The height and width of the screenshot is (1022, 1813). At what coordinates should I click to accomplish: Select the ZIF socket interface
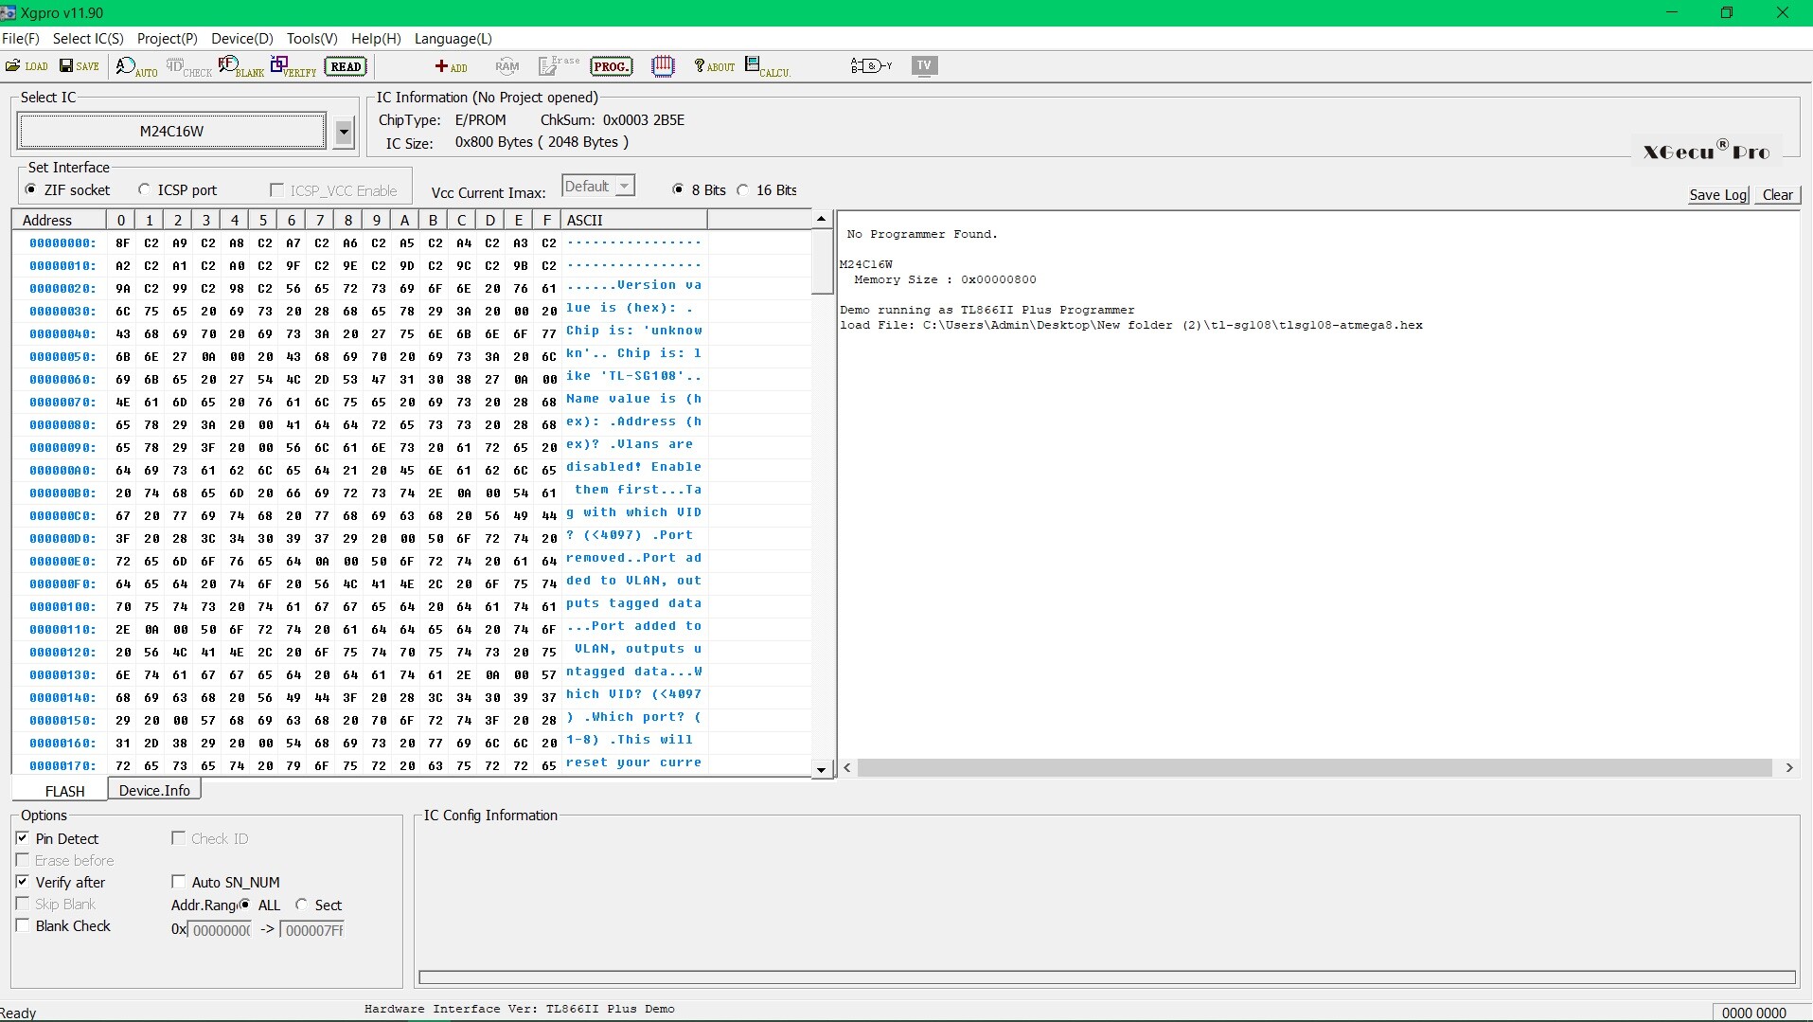(x=68, y=190)
